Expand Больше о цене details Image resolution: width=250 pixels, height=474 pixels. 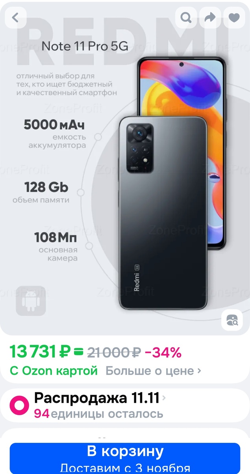coord(153,371)
